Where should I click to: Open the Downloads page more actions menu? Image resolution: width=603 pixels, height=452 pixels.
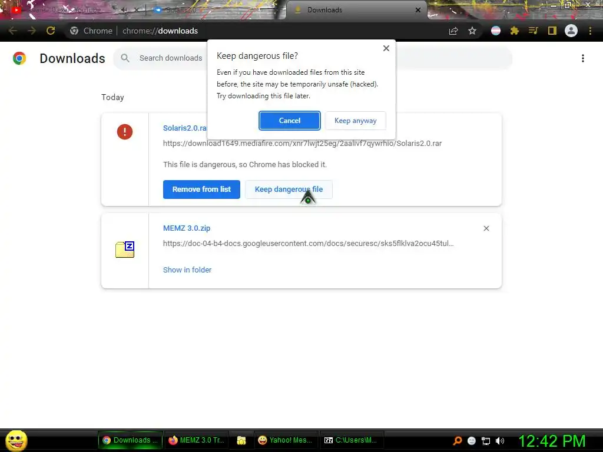coord(583,58)
